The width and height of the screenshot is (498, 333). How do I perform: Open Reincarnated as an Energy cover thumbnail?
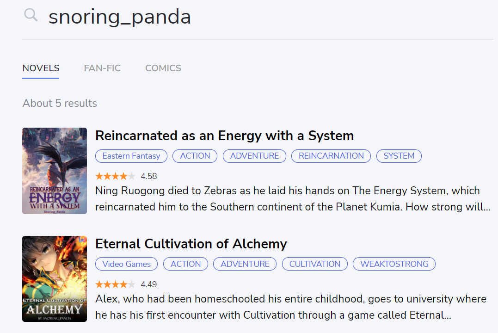click(x=55, y=171)
